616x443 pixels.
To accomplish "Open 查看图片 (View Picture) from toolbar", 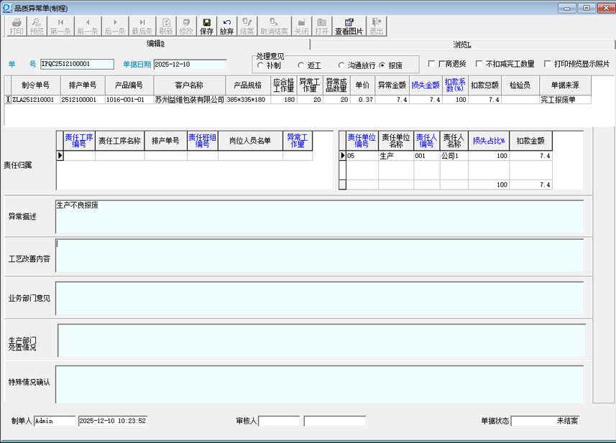I will [349, 27].
